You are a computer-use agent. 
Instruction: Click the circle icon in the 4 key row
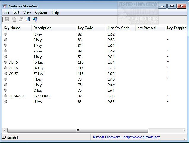[x=6, y=57]
